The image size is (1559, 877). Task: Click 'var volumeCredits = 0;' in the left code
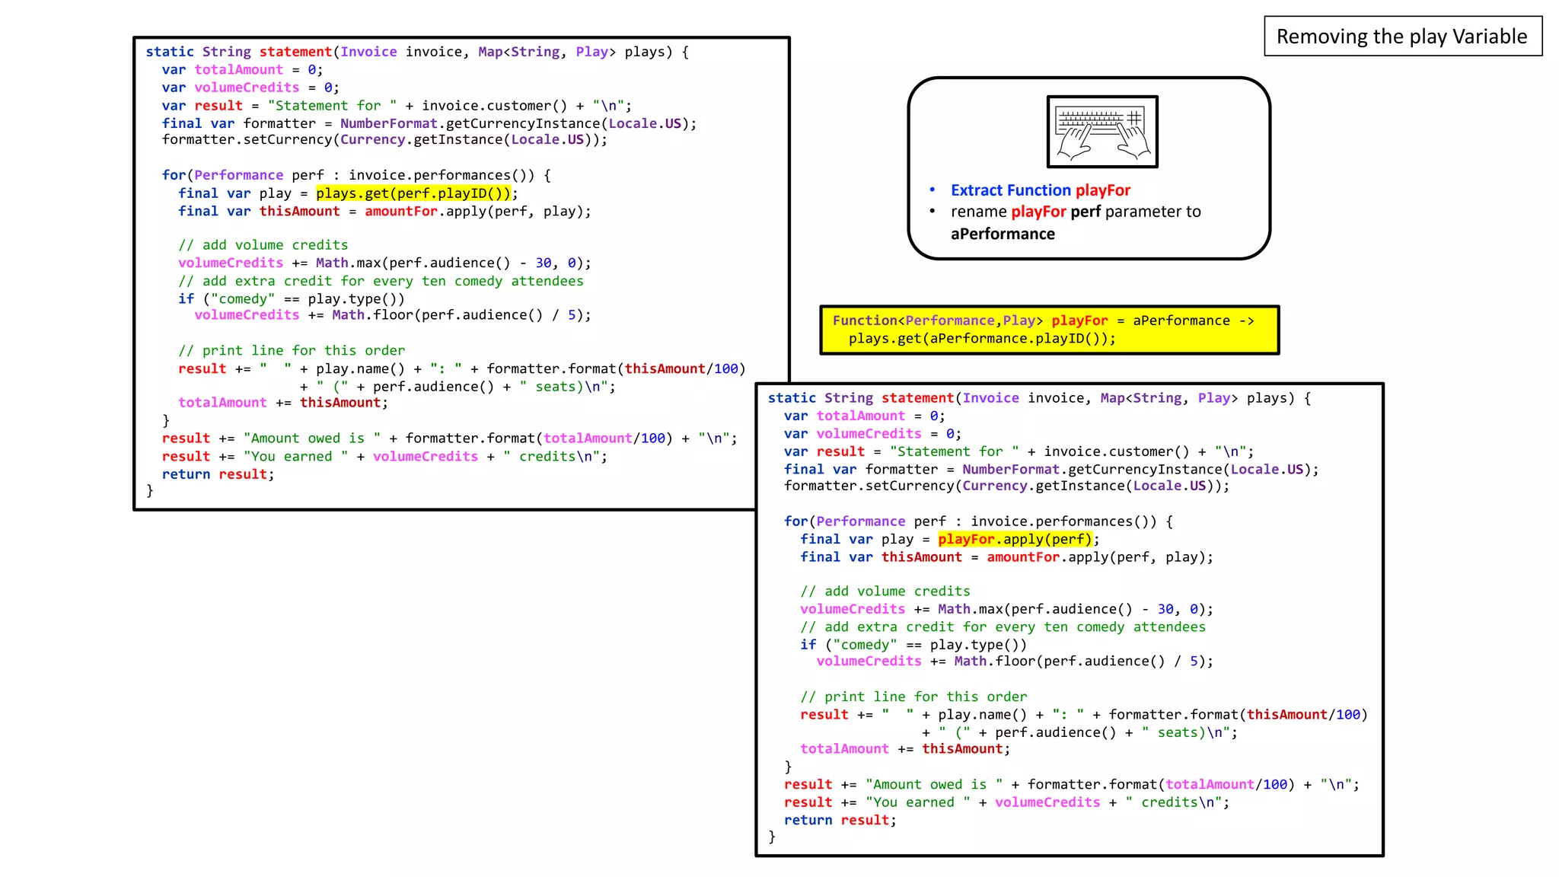(250, 88)
